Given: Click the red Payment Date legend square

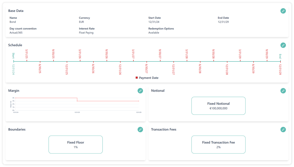Looking at the screenshot, I should tap(137, 78).
